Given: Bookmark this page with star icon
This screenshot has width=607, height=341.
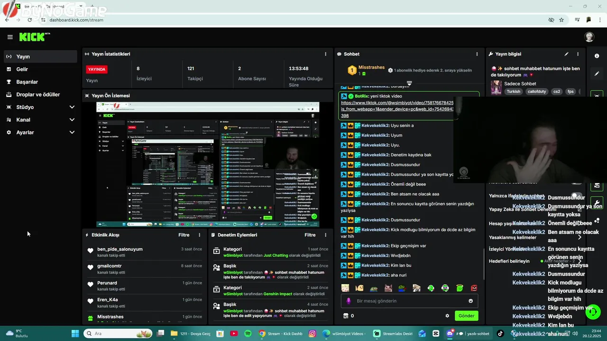Looking at the screenshot, I should (561, 20).
